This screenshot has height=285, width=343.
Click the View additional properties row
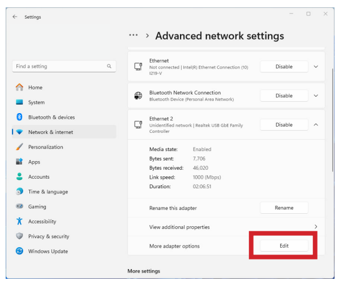tap(226, 227)
